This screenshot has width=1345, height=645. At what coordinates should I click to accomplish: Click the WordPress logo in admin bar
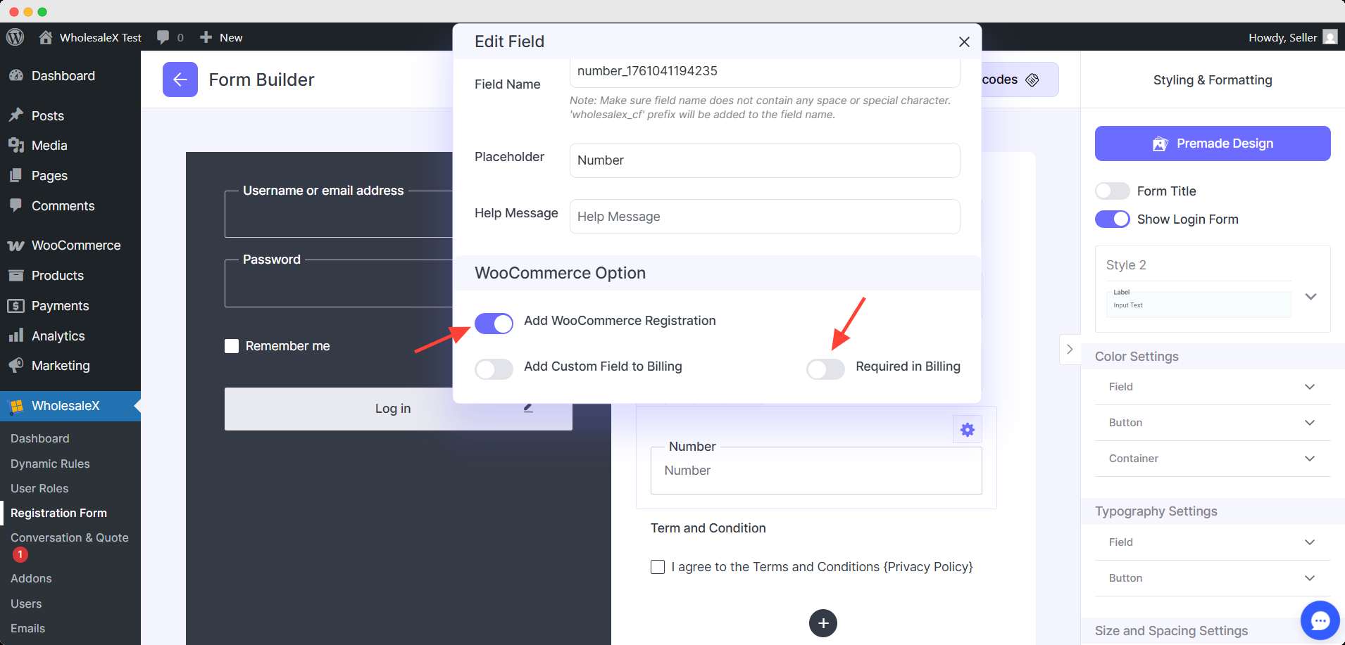pos(15,37)
